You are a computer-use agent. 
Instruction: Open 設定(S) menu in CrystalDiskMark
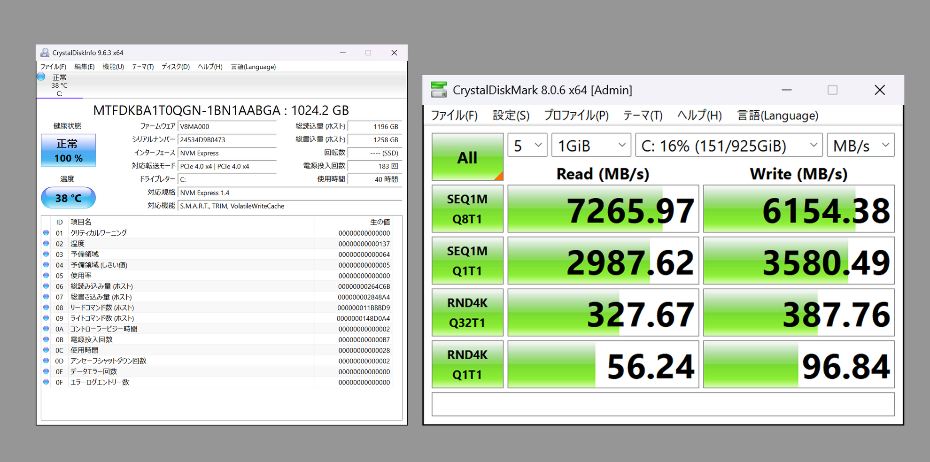[511, 115]
